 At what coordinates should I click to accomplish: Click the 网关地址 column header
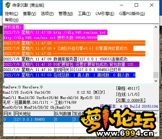(x=34, y=114)
